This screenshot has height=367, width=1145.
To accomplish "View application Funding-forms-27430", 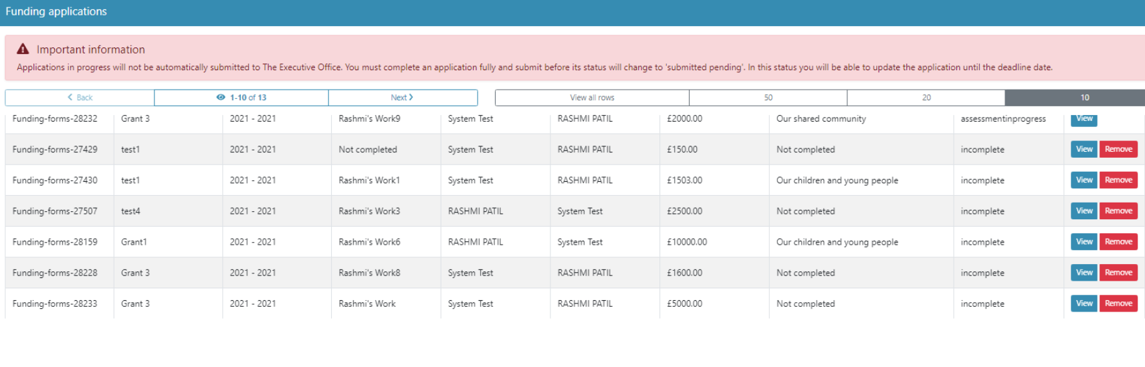I will (x=1084, y=180).
